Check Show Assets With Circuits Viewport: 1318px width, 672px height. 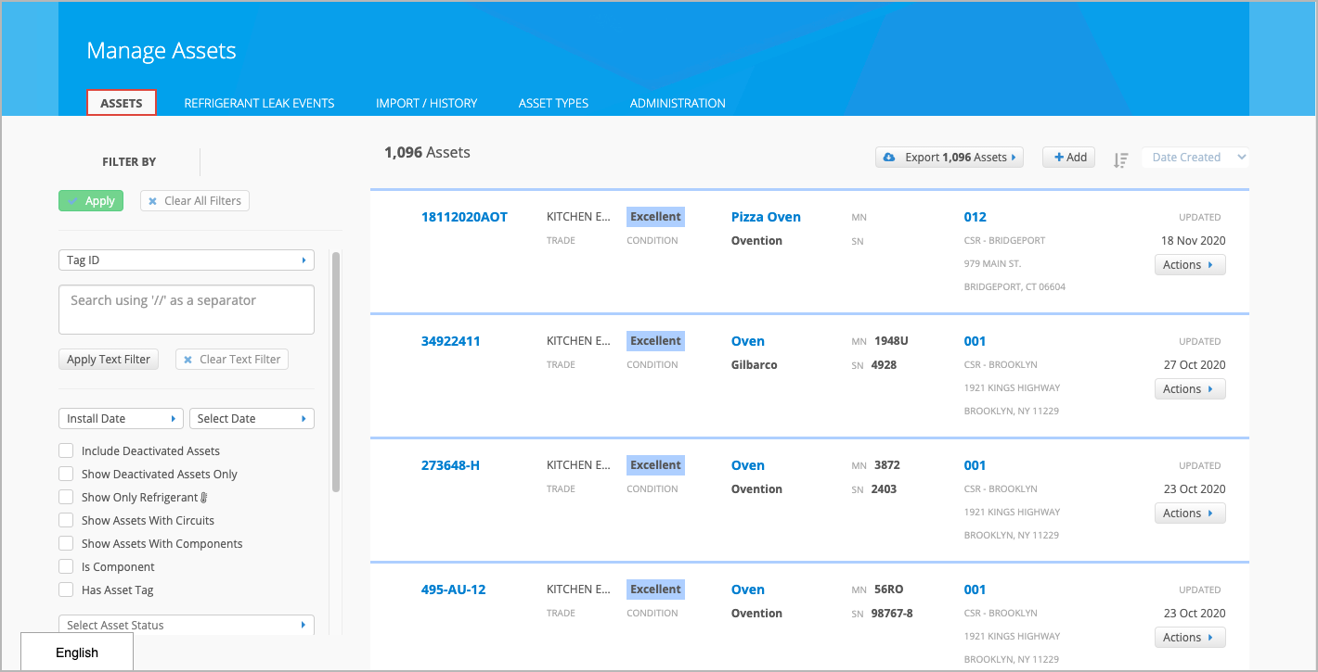click(x=66, y=521)
